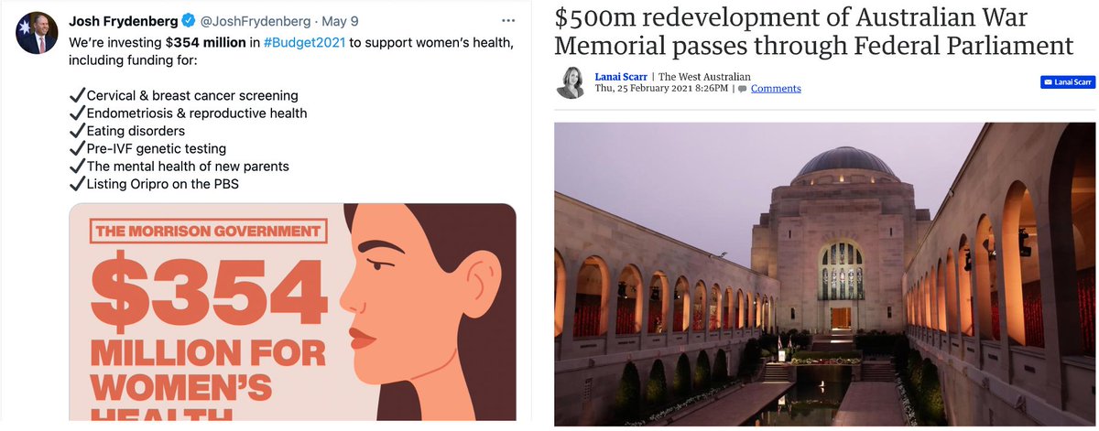Click the cervical & breast cancer screening checkmark
Screen dimensions: 1099x431
point(77,95)
